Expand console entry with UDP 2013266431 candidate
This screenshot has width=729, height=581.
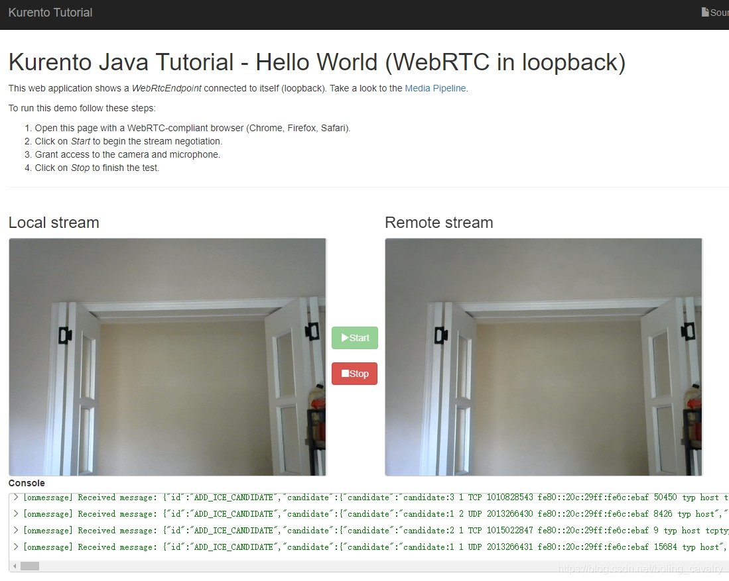coord(15,547)
